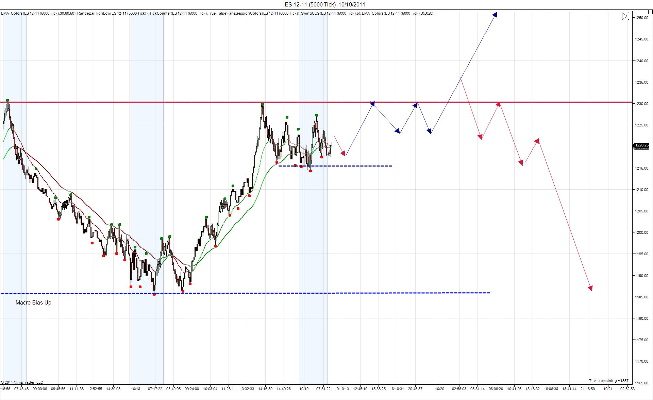The height and width of the screenshot is (400, 653).
Task: Click the 10/19 date label on time axis
Action: tap(304, 389)
